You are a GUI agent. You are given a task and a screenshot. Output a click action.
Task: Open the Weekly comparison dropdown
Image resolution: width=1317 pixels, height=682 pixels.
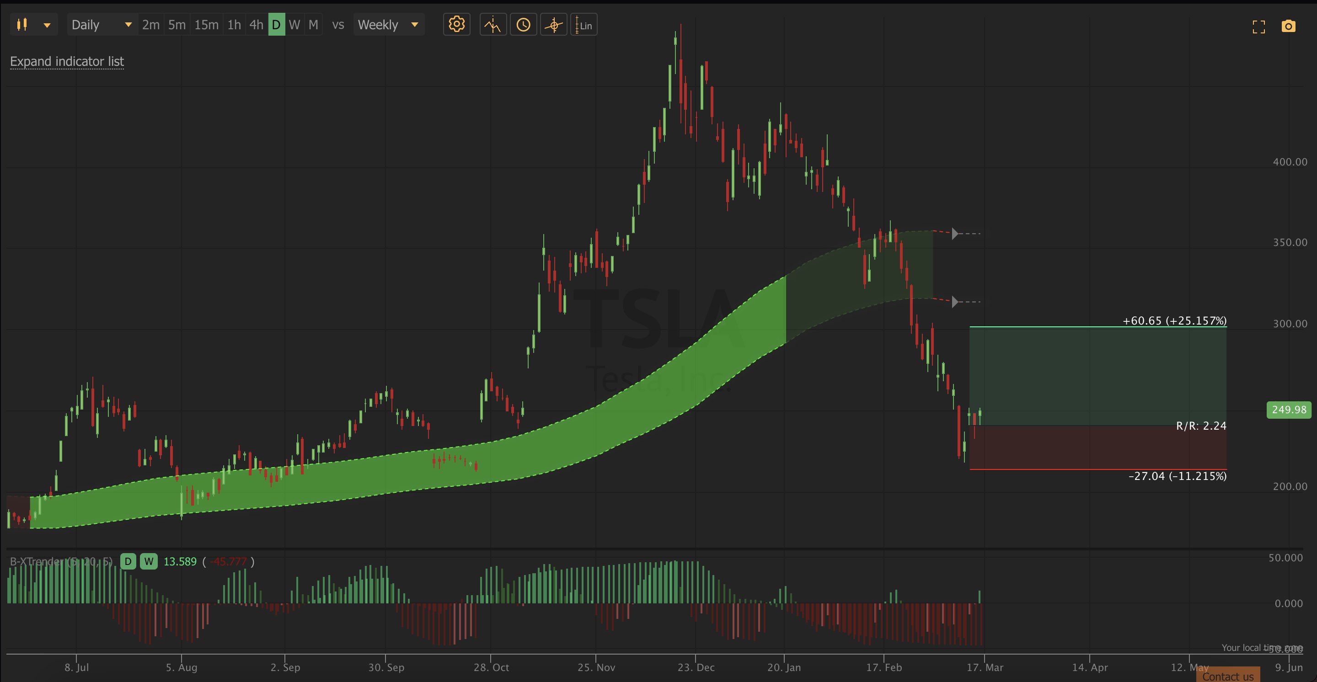pos(389,25)
